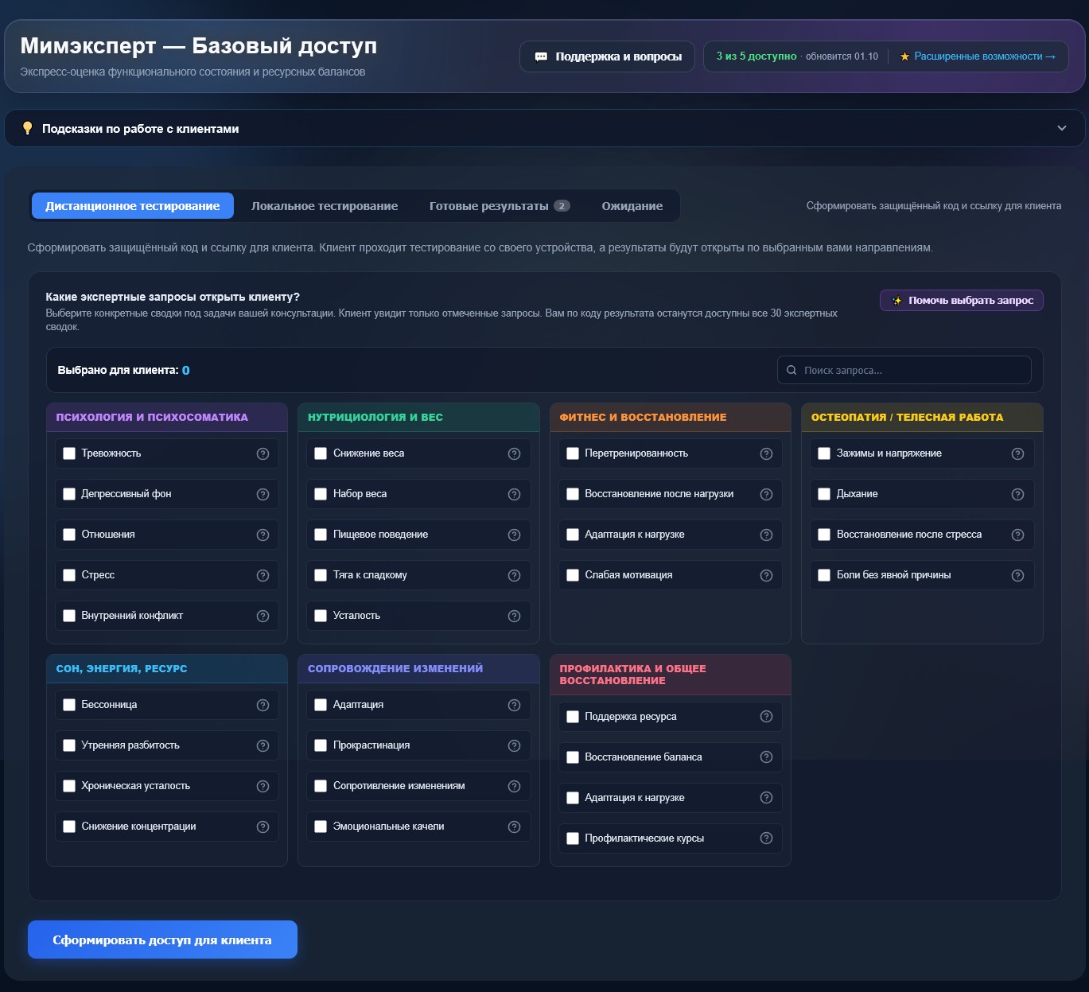Image resolution: width=1089 pixels, height=992 pixels.
Task: Open help icon for Депрессивный фон
Action: click(263, 494)
